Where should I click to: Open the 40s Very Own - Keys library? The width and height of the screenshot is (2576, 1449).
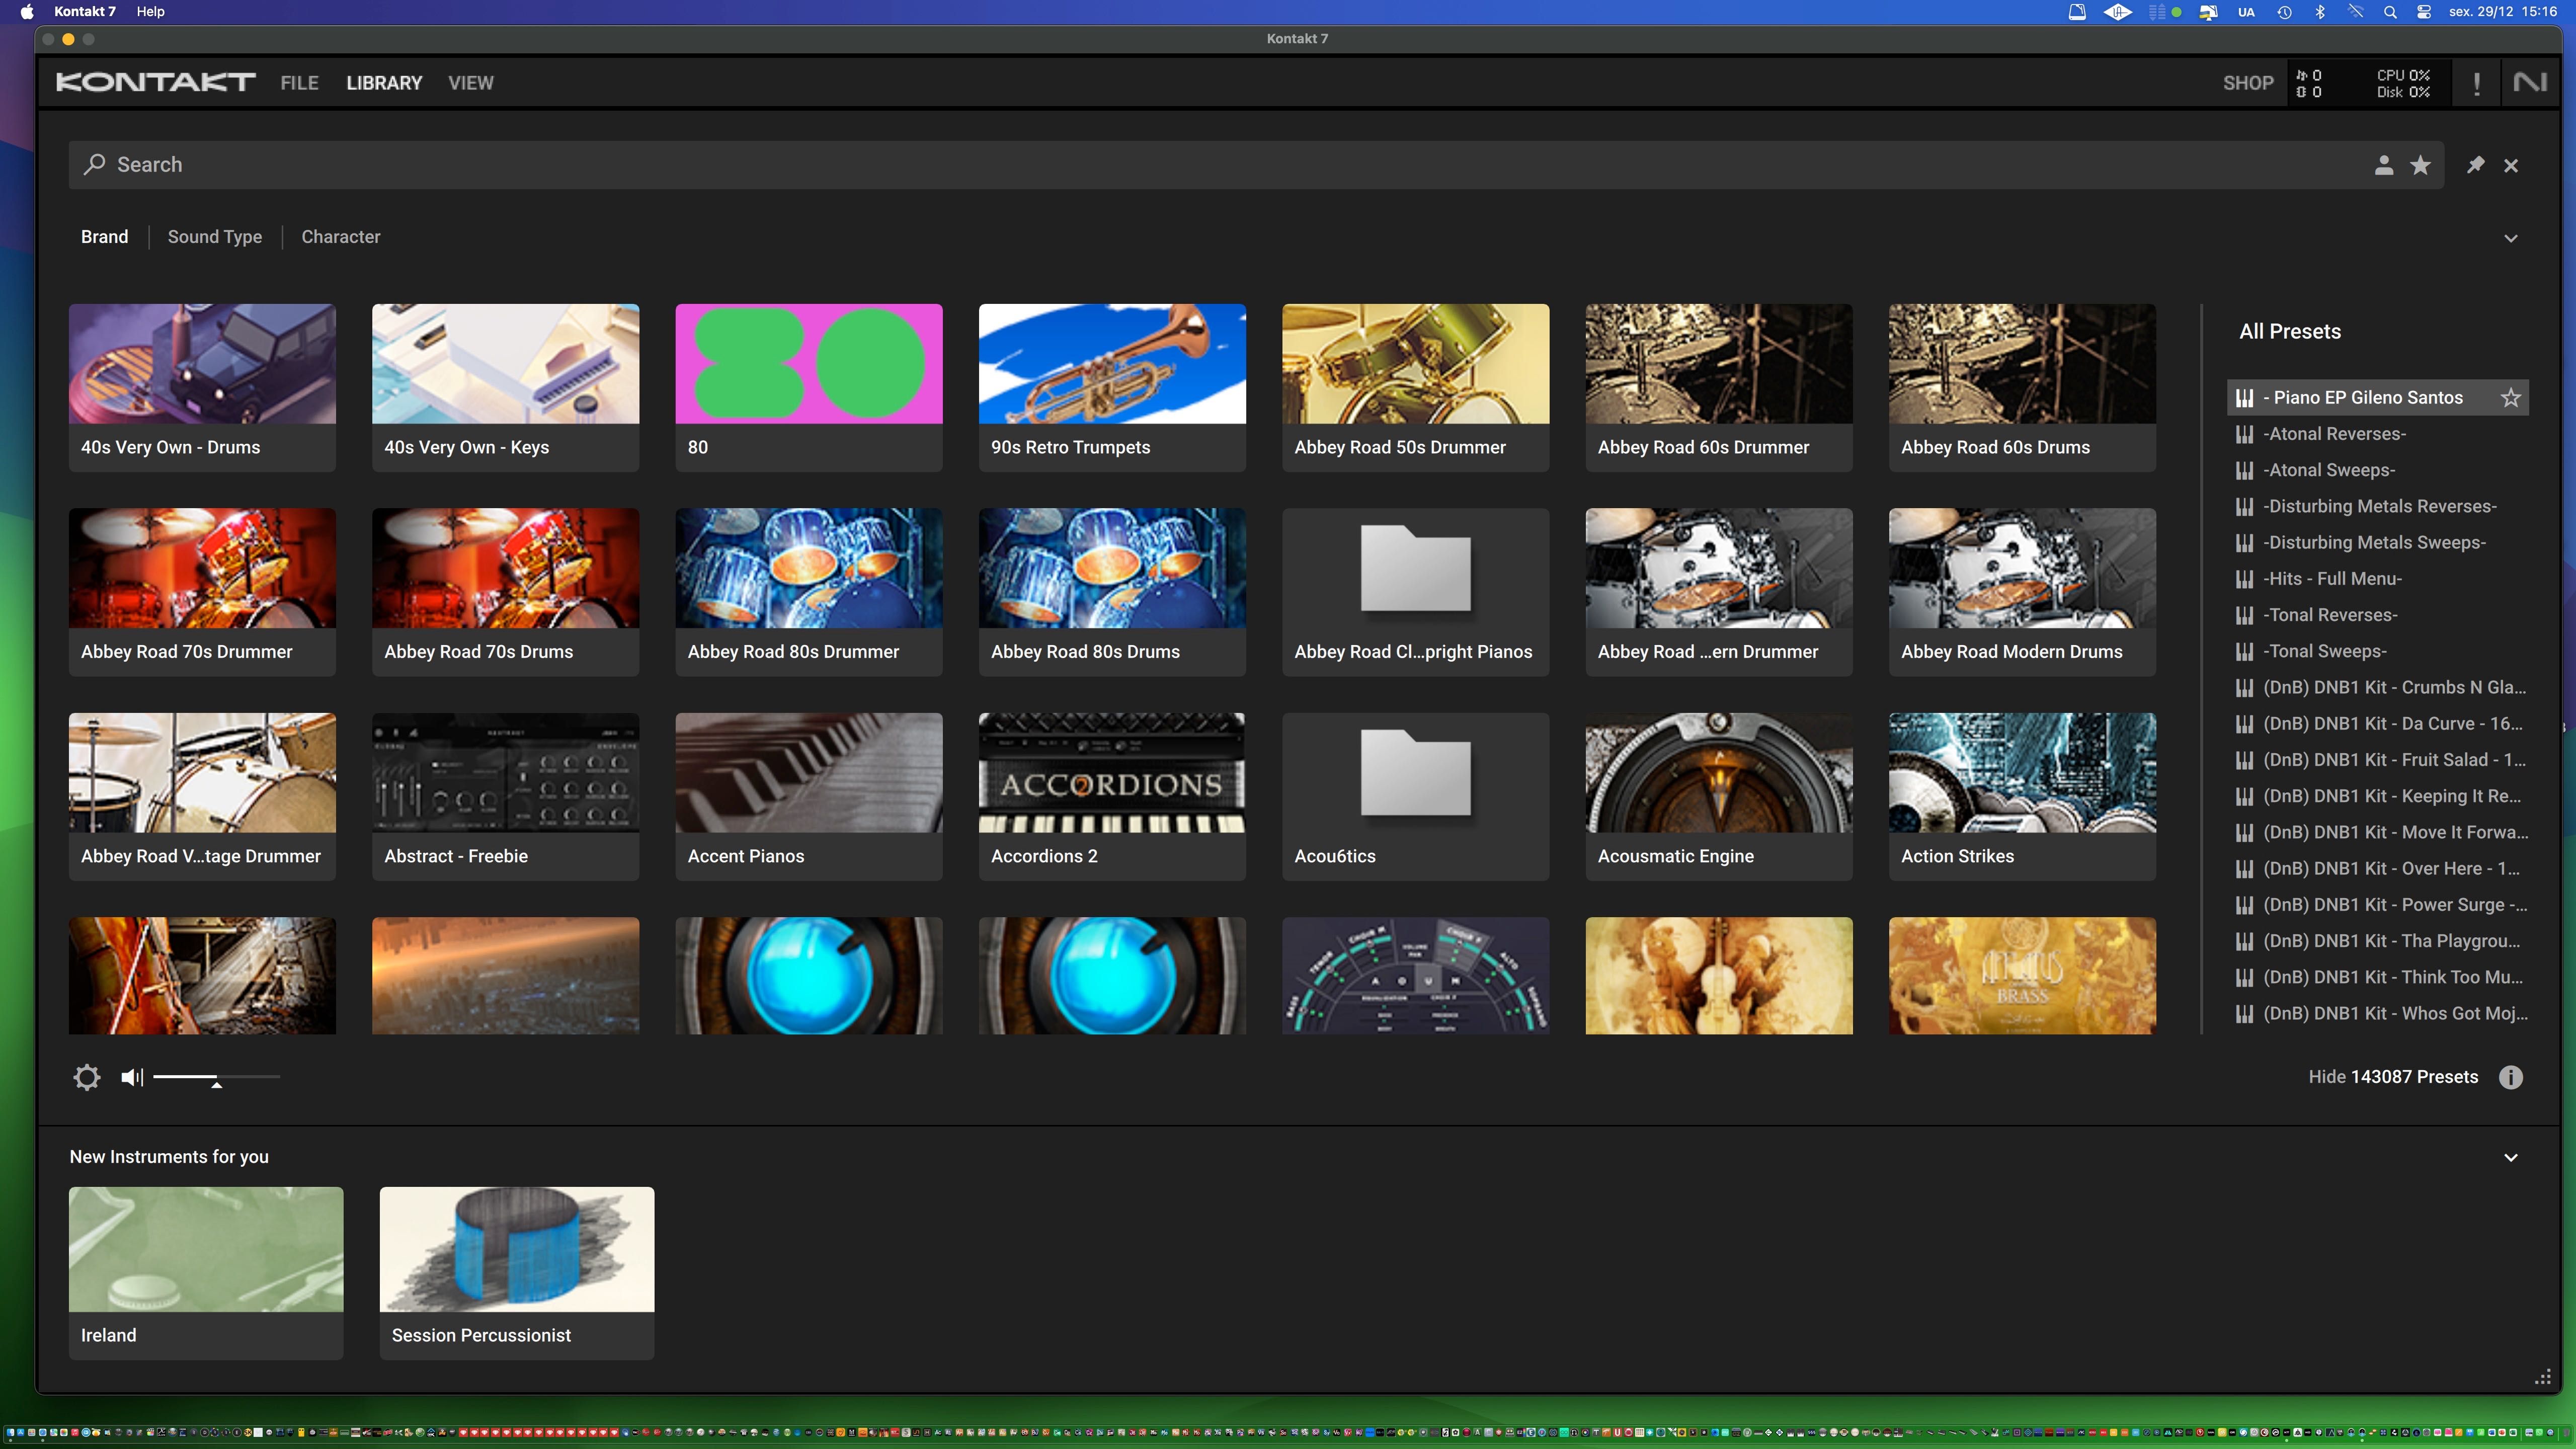tap(505, 388)
